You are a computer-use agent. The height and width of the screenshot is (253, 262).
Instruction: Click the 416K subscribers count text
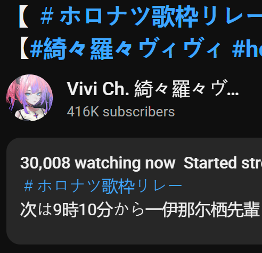click(x=121, y=112)
